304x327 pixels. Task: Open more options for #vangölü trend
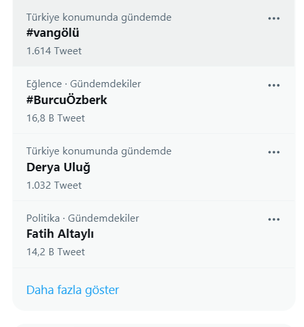point(274,19)
